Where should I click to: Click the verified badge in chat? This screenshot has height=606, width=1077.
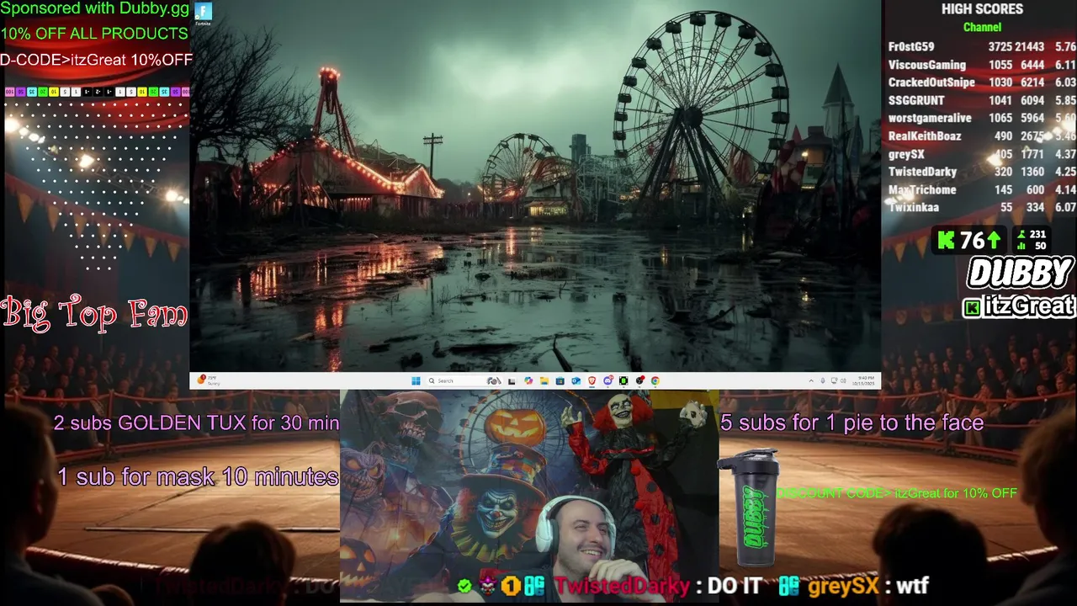[464, 586]
